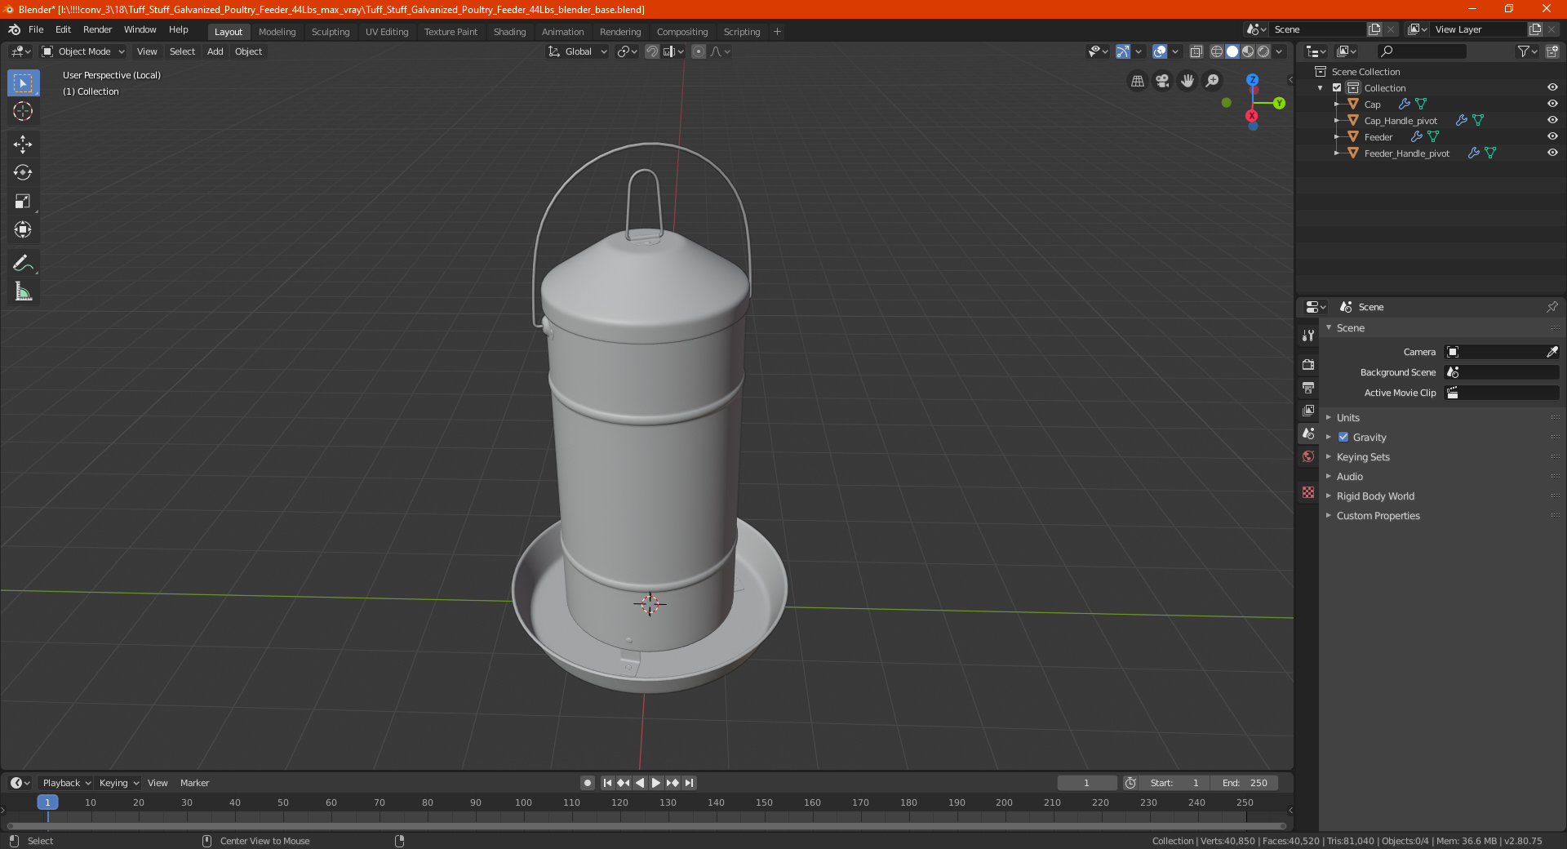1567x849 pixels.
Task: Open the Keying popover in timeline
Action: pyautogui.click(x=118, y=783)
